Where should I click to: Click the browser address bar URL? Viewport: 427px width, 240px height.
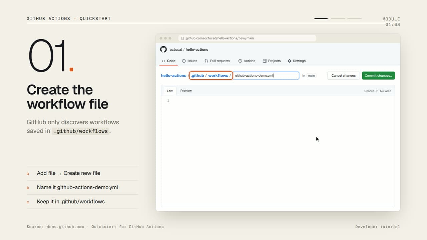[x=247, y=38]
